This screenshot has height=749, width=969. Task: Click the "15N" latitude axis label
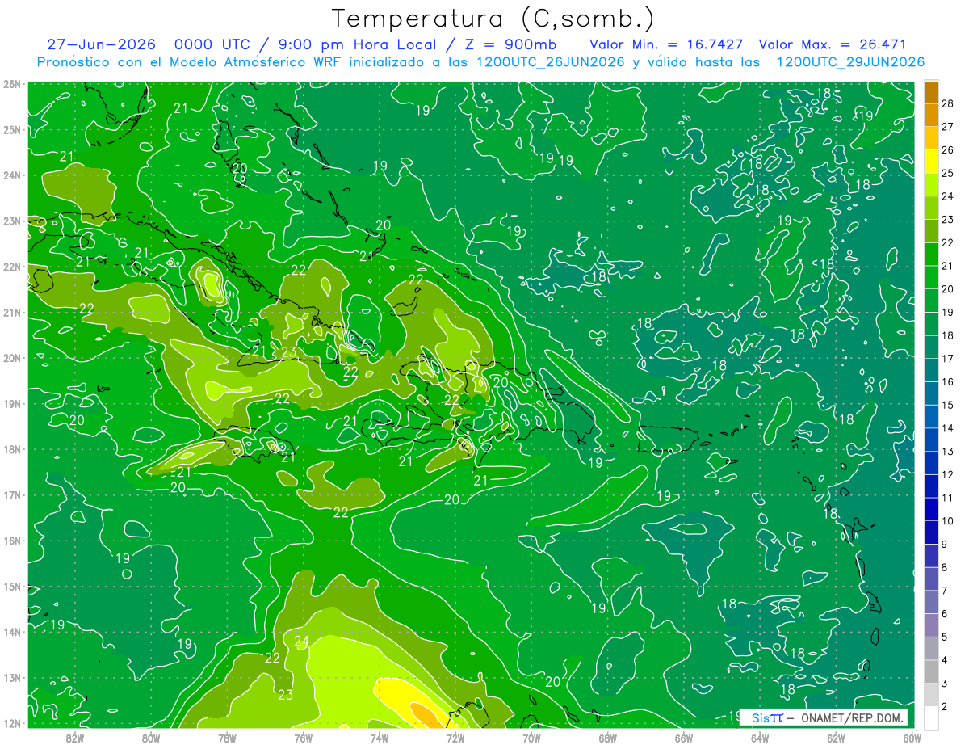coord(11,586)
